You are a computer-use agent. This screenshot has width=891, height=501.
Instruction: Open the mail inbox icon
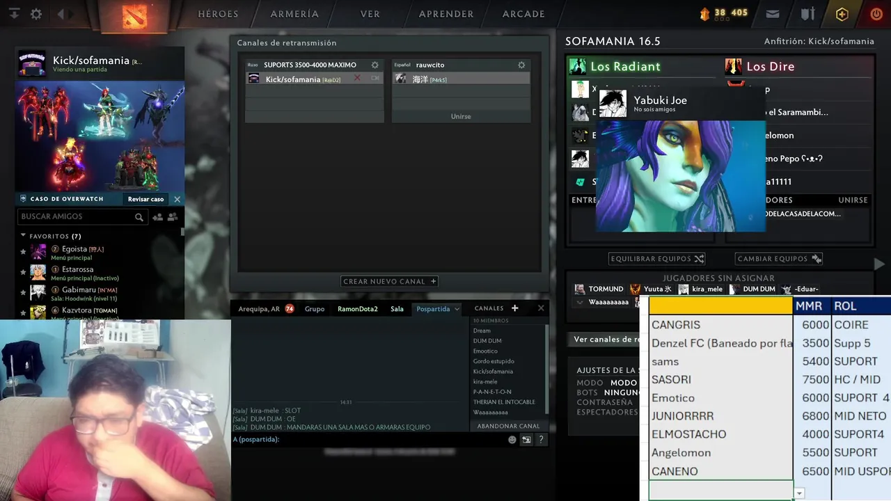pyautogui.click(x=773, y=14)
